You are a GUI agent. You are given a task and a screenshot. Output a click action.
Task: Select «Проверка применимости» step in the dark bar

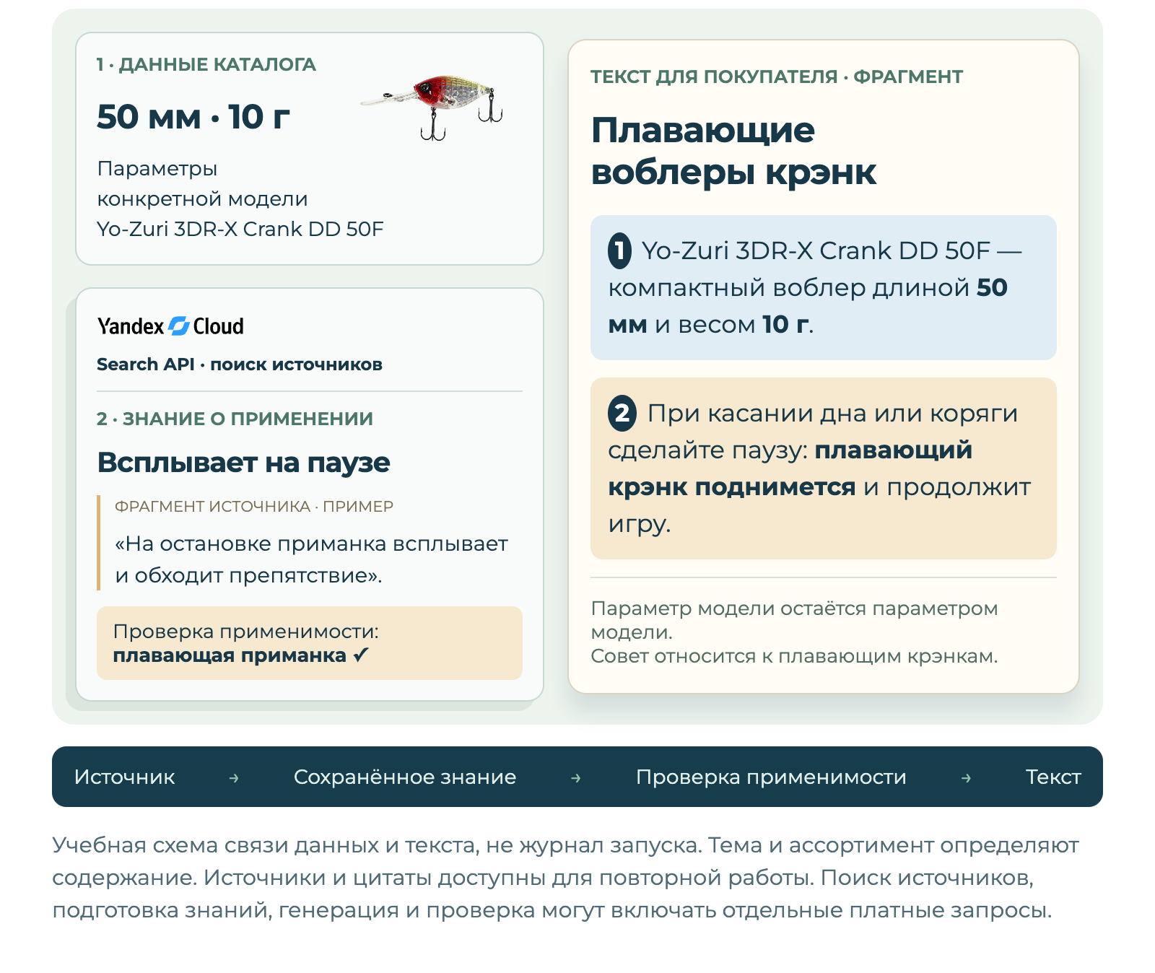(771, 777)
